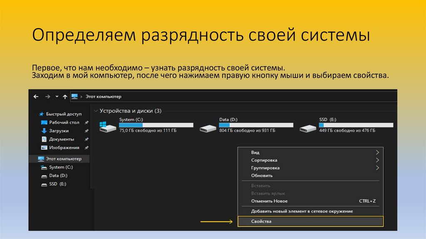Image resolution: width=426 pixels, height=239 pixels.
Task: Click the Изображения picture icon
Action: point(44,148)
